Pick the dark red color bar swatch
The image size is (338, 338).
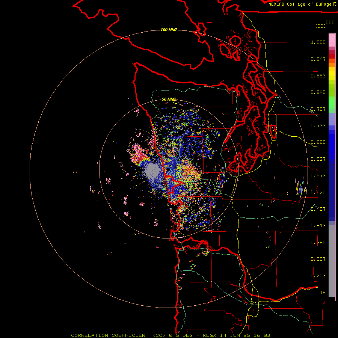tap(332, 56)
